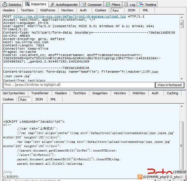Switch to the WebView response tab

(139, 93)
